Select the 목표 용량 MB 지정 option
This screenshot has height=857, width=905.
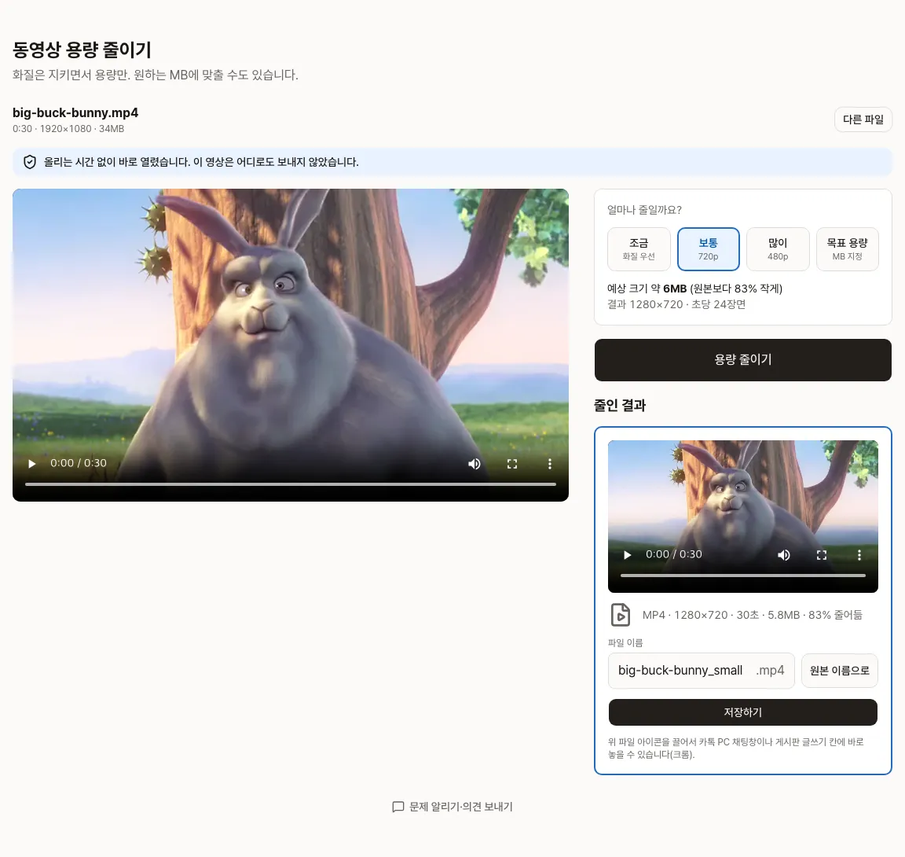[848, 249]
